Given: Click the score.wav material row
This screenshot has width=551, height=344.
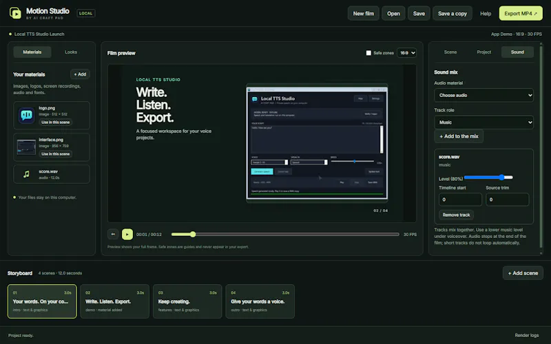Looking at the screenshot, I should 52,174.
